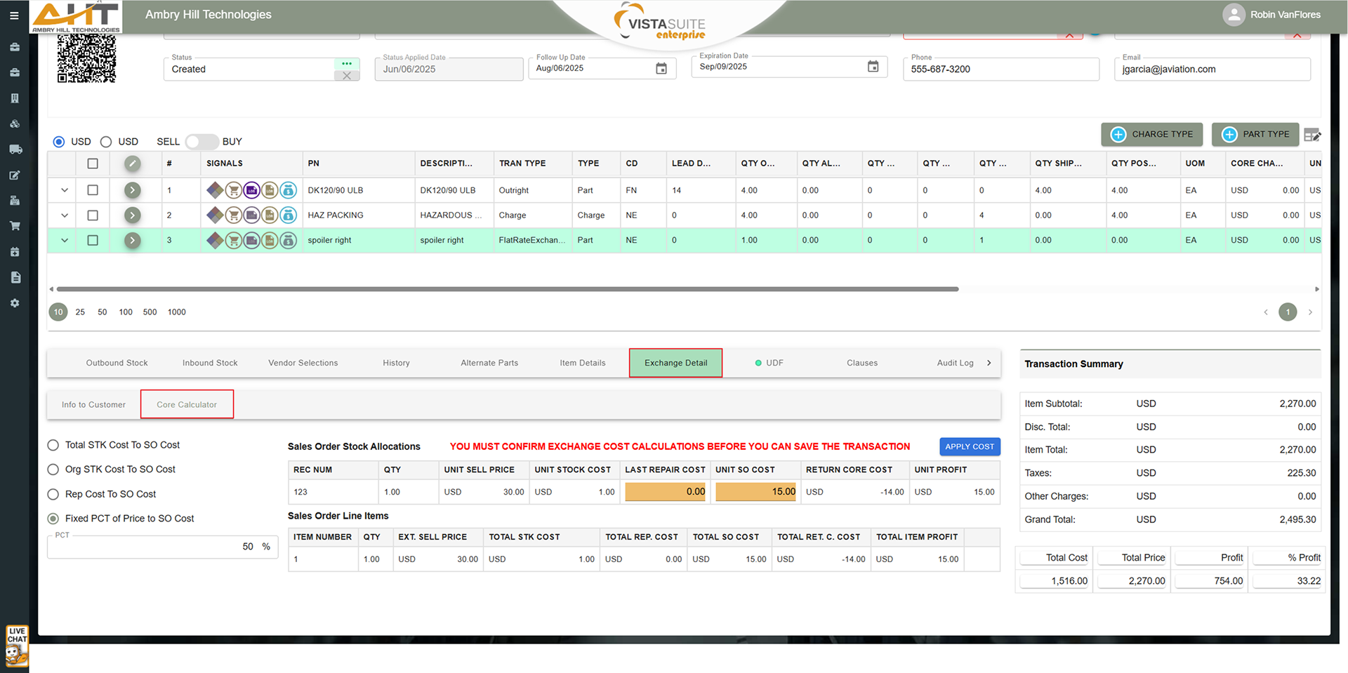The width and height of the screenshot is (1348, 673).
Task: Expand row 1 for DK120/90 ULB
Action: 65,190
